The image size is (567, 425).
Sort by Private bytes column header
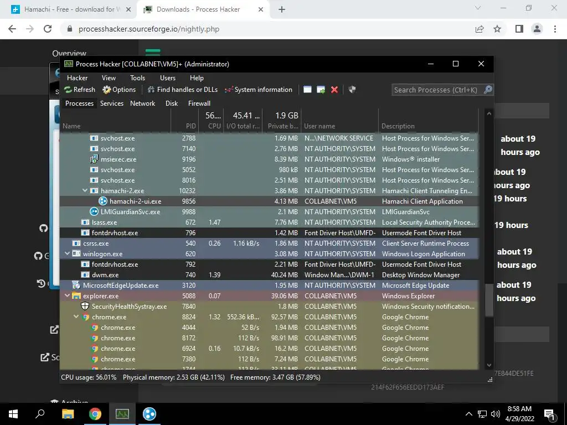(x=281, y=126)
